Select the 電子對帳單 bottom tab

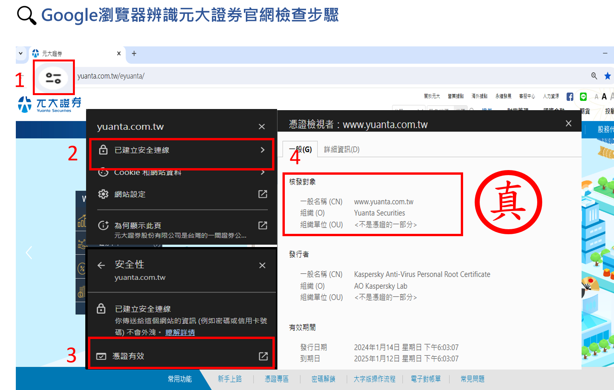pos(426,379)
